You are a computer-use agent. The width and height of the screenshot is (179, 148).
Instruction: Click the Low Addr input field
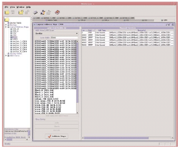(64, 38)
